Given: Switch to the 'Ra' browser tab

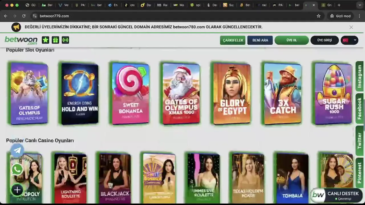Looking at the screenshot, I should point(163,5).
